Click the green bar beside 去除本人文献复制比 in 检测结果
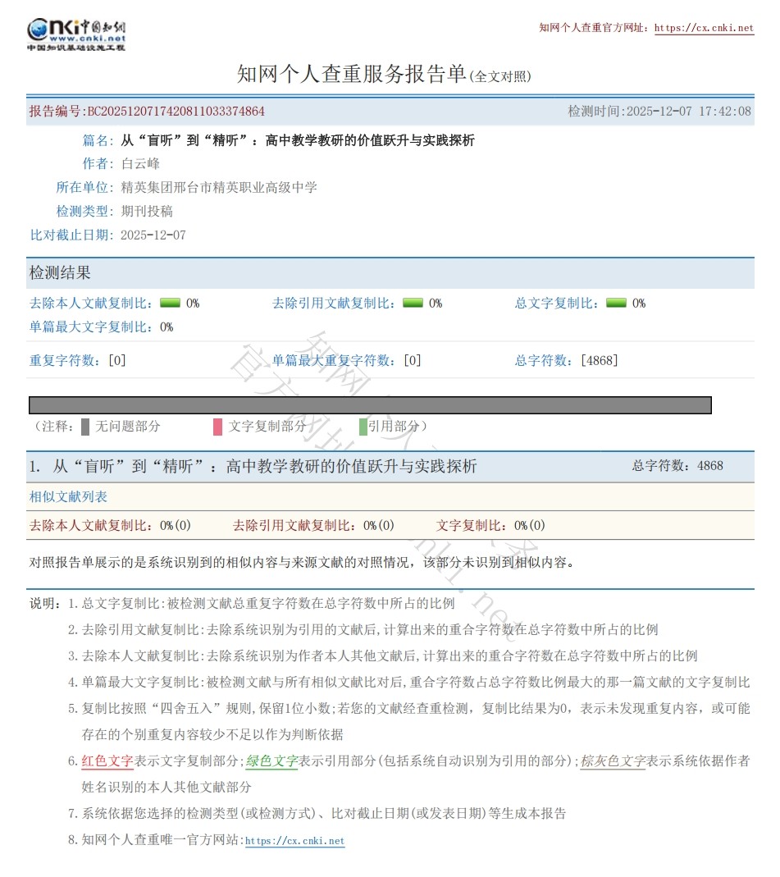Viewport: 780px width, 877px height. 170,303
